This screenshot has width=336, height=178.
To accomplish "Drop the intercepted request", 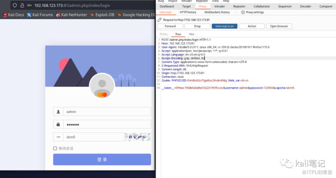I will (197, 26).
